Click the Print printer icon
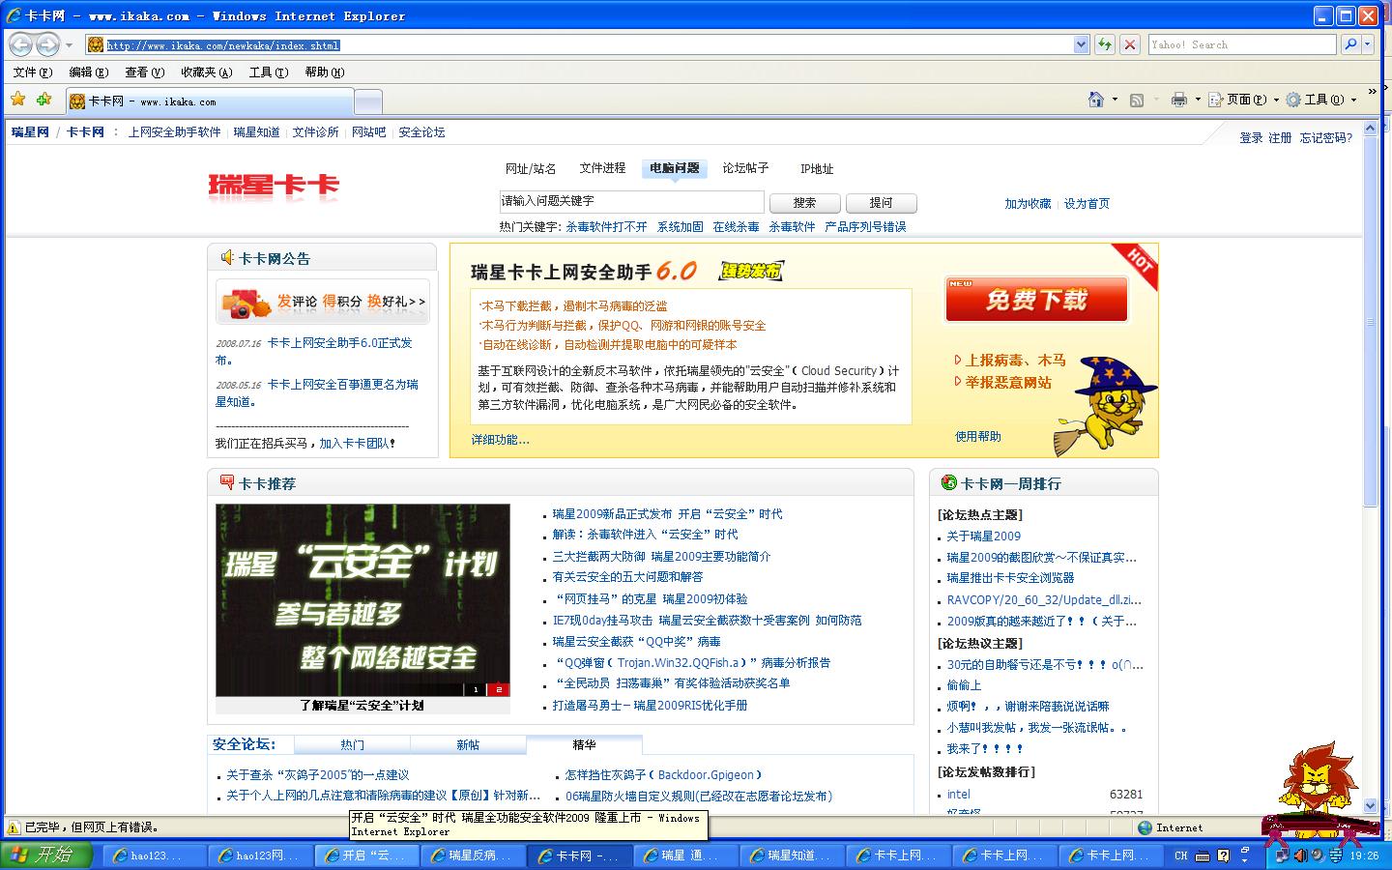Viewport: 1392px width, 870px height. pyautogui.click(x=1178, y=100)
